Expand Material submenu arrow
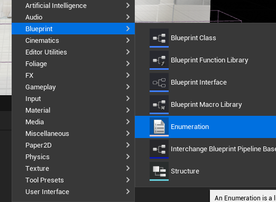 click(x=128, y=110)
